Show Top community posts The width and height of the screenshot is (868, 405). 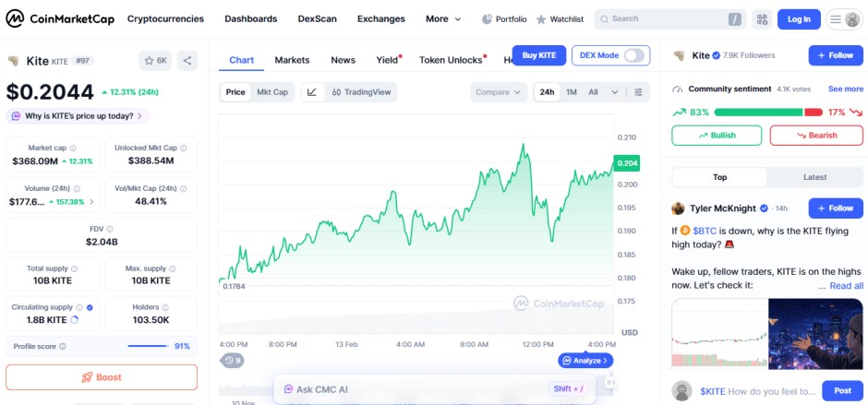719,177
